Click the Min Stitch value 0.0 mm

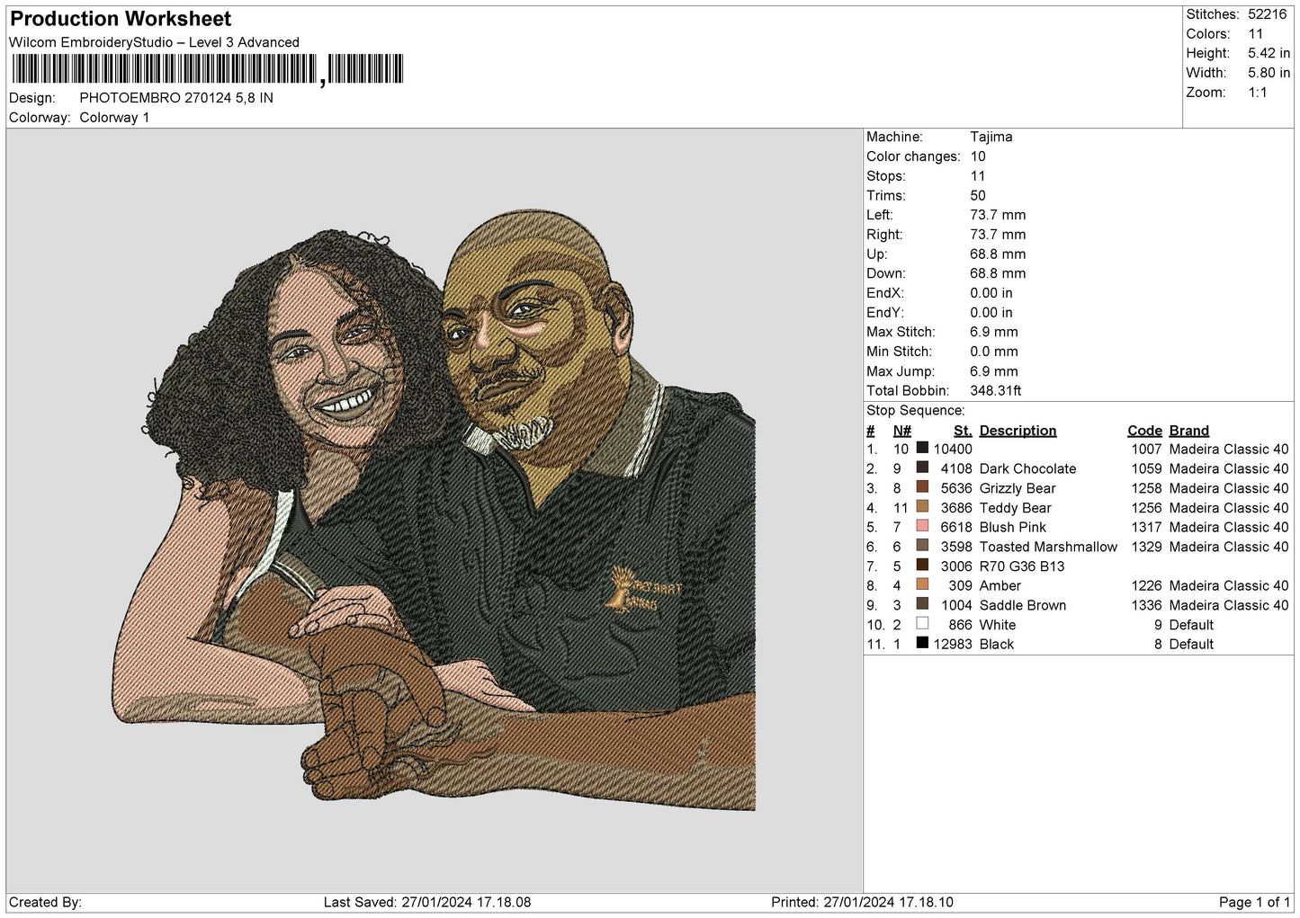(994, 352)
